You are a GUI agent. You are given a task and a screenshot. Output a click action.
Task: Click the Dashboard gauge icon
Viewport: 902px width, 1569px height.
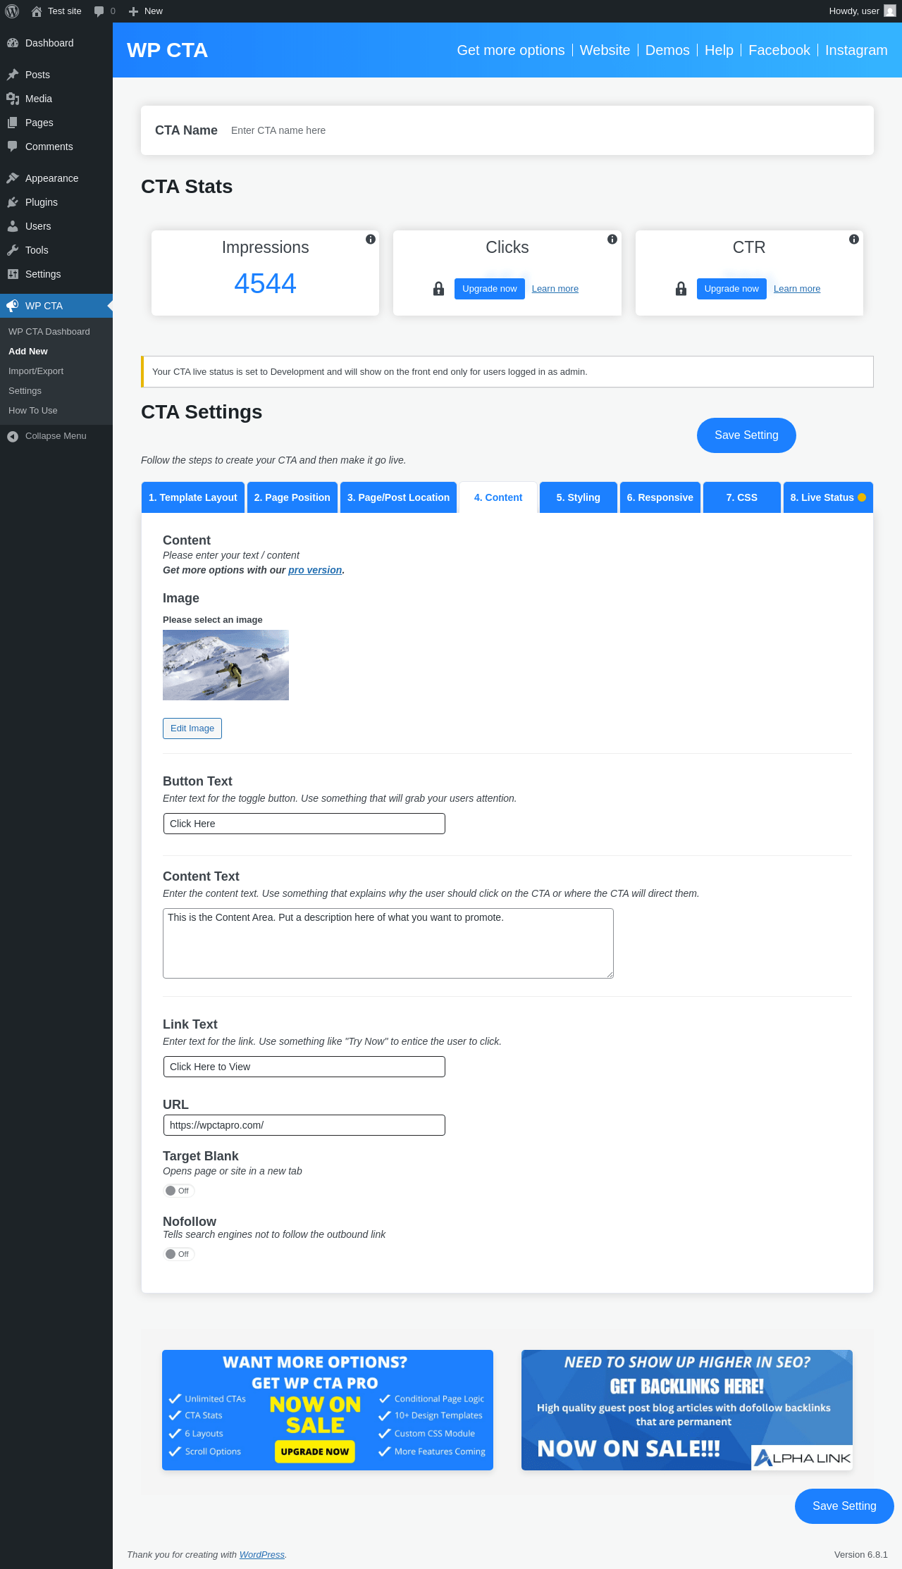point(13,43)
